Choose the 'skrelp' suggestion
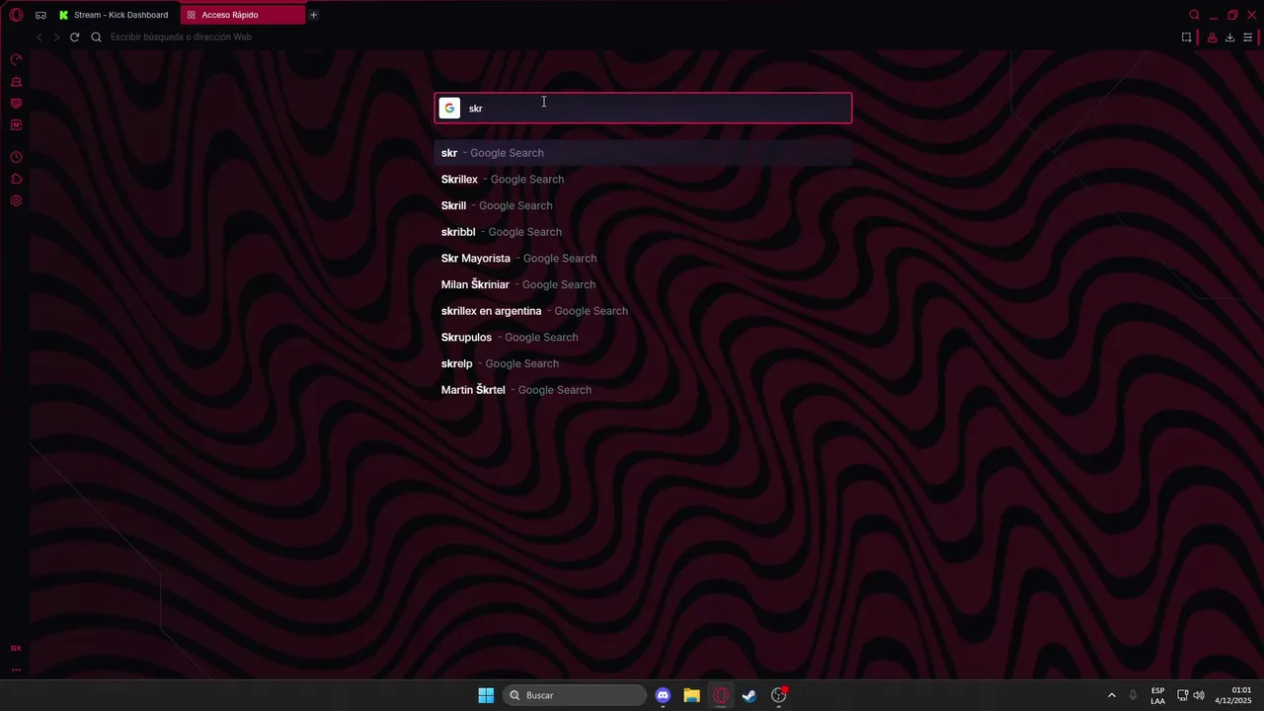This screenshot has height=711, width=1264. (643, 363)
